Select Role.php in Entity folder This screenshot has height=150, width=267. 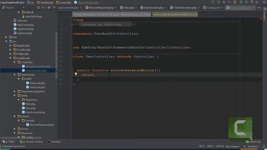click(29, 104)
